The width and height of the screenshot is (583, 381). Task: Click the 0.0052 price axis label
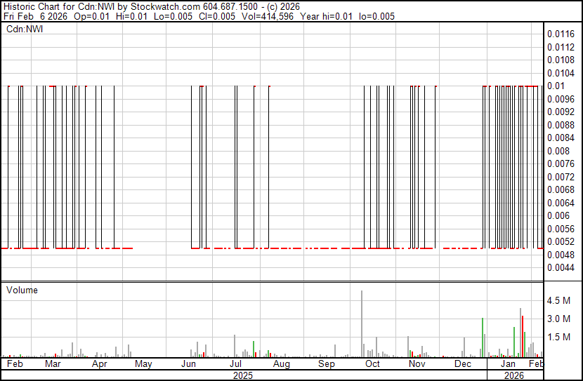[x=561, y=242]
